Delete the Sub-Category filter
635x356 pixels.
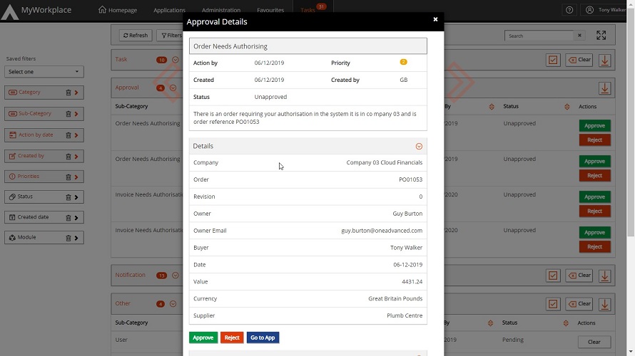coord(68,114)
